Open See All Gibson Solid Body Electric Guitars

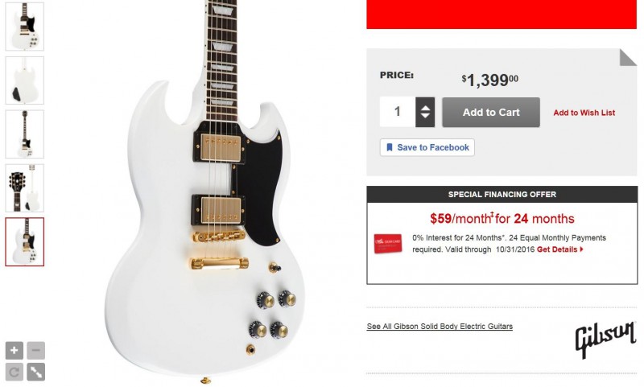coord(440,327)
